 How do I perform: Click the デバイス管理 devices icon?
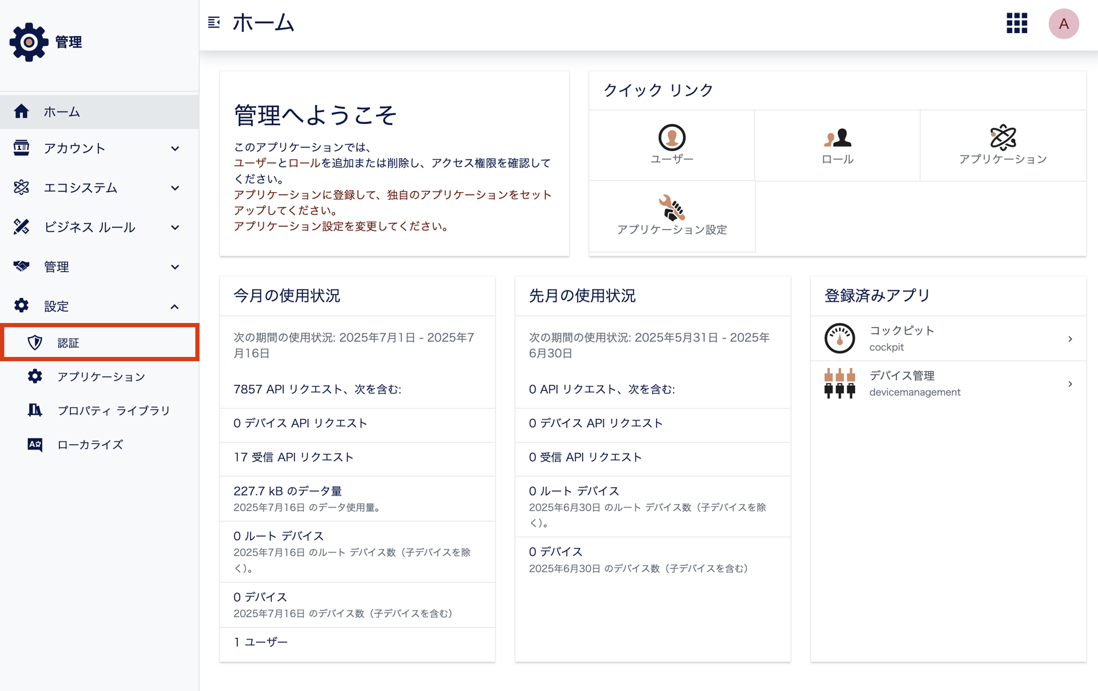(839, 383)
